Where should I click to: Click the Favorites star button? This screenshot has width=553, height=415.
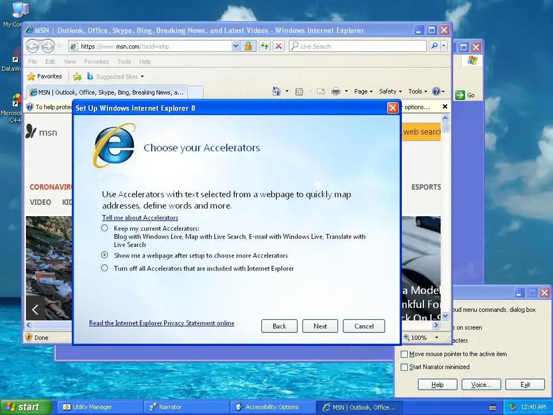pyautogui.click(x=45, y=76)
